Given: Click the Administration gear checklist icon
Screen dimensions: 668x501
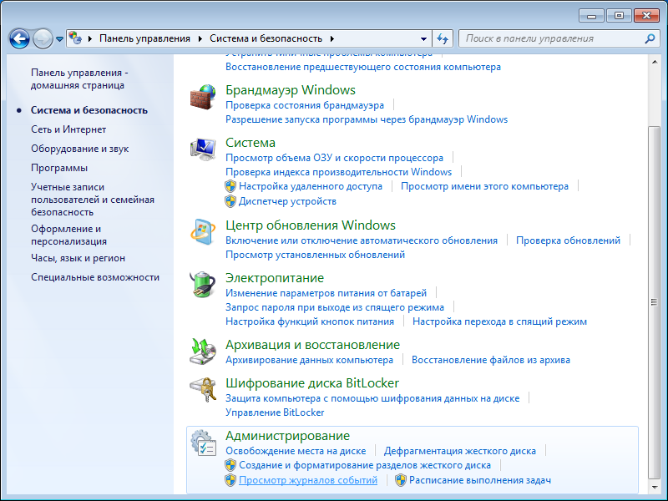Looking at the screenshot, I should coord(203,443).
